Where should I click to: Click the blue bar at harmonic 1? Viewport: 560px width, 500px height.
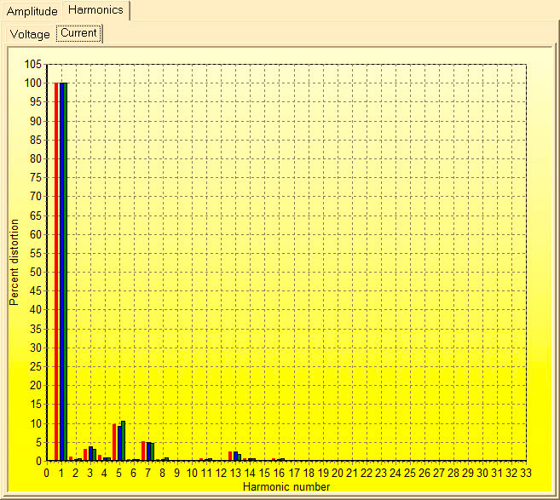click(61, 272)
